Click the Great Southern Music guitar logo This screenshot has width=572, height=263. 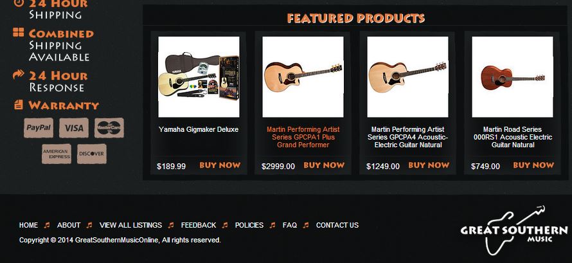(x=514, y=230)
